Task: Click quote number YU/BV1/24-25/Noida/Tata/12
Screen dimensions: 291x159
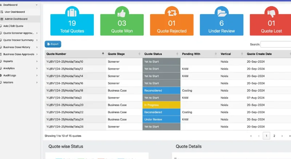Action: [65, 69]
